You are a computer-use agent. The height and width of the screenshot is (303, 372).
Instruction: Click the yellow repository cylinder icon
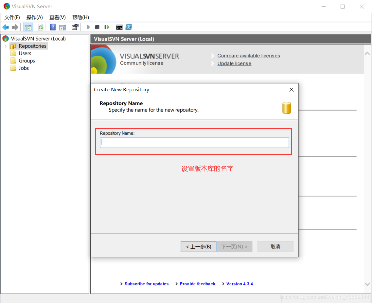point(287,108)
